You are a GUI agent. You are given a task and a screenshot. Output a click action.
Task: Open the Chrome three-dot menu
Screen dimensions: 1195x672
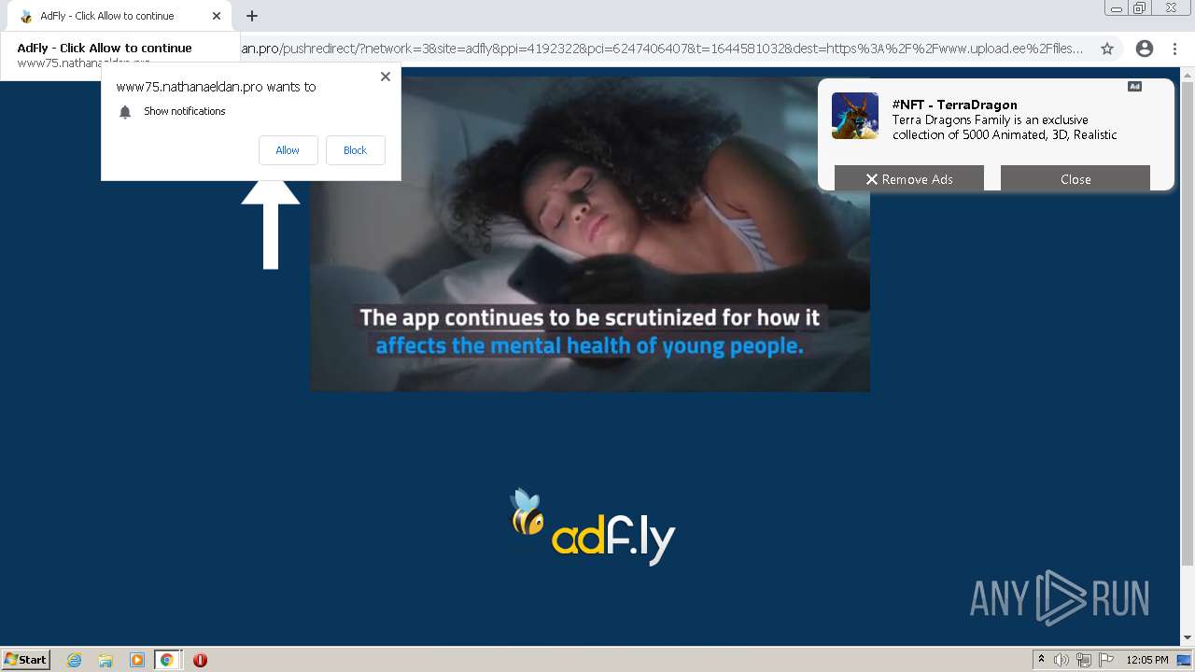coord(1175,49)
